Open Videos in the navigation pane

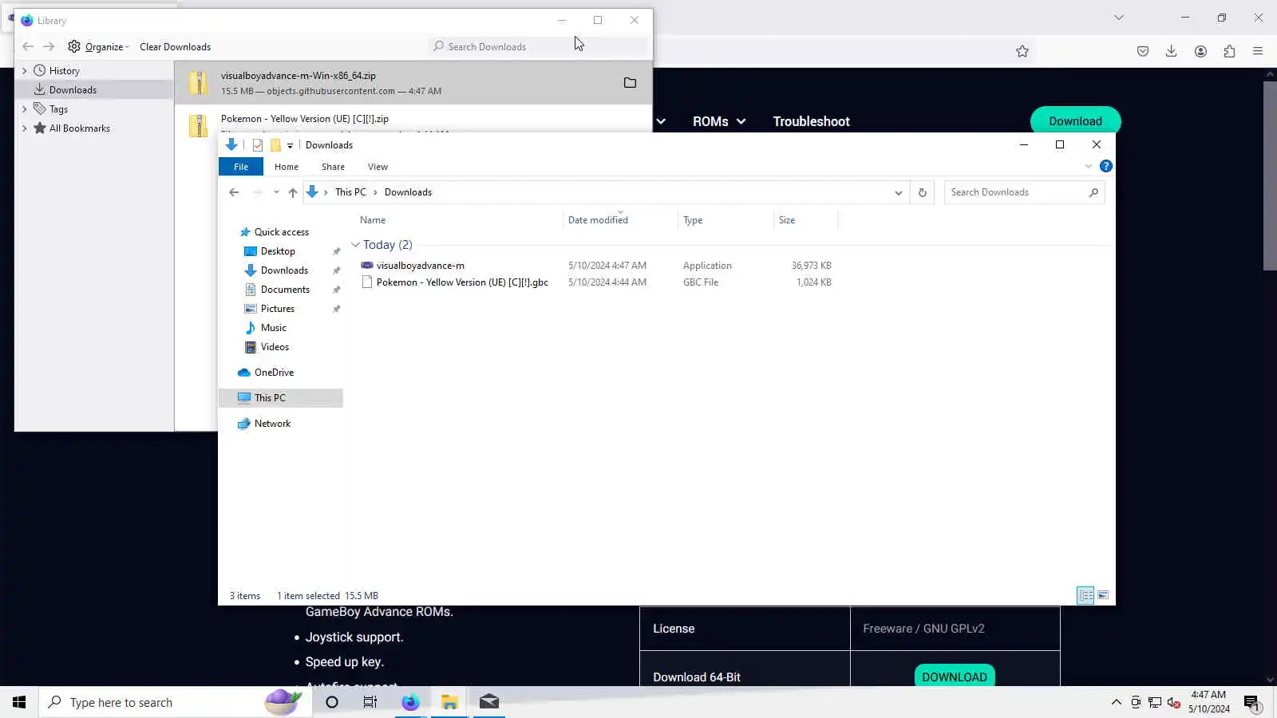[x=275, y=347]
